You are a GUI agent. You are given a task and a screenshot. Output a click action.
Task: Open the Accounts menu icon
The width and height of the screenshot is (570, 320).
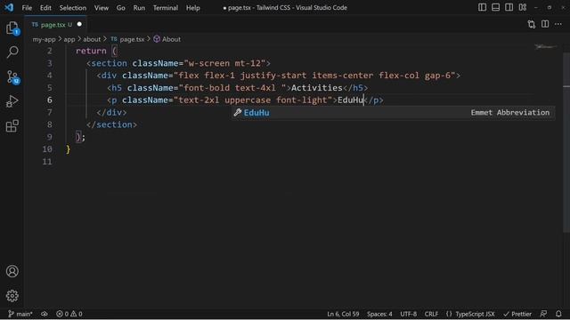coord(12,271)
